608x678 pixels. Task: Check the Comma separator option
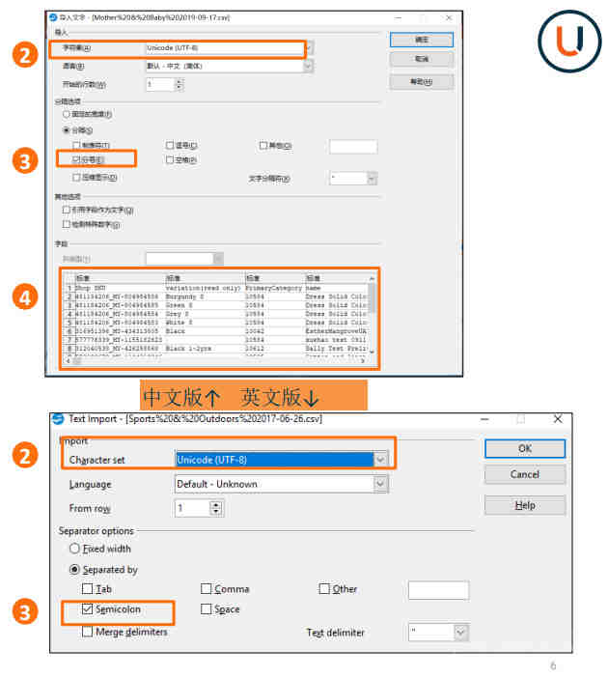207,589
